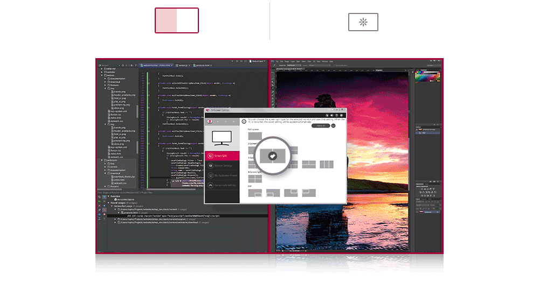Select download_thanks.jsp in project tree
This screenshot has width=539, height=282.
click(123, 177)
